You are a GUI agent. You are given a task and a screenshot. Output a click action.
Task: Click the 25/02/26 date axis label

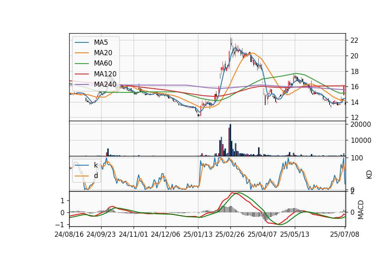[230, 234]
